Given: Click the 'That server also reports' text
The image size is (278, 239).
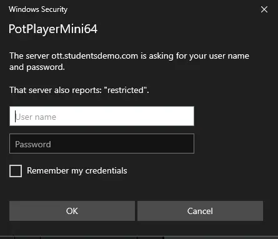Looking at the screenshot, I should tap(56, 90).
